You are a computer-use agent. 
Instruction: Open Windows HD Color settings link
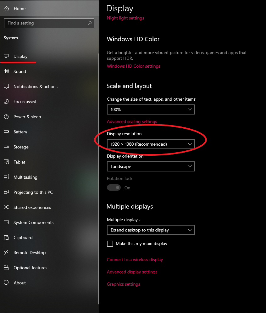tap(134, 66)
